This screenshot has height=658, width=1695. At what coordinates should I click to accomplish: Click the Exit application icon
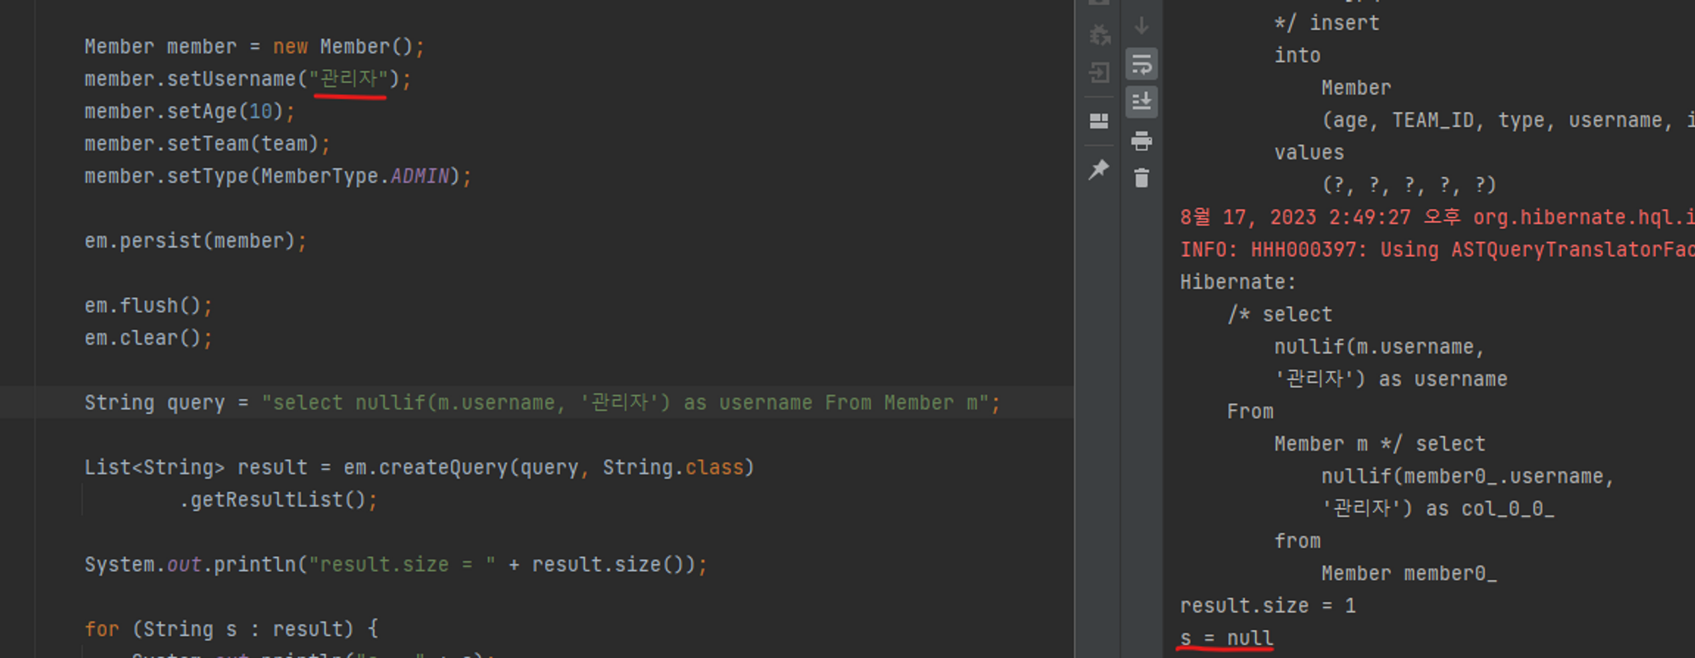[x=1099, y=73]
